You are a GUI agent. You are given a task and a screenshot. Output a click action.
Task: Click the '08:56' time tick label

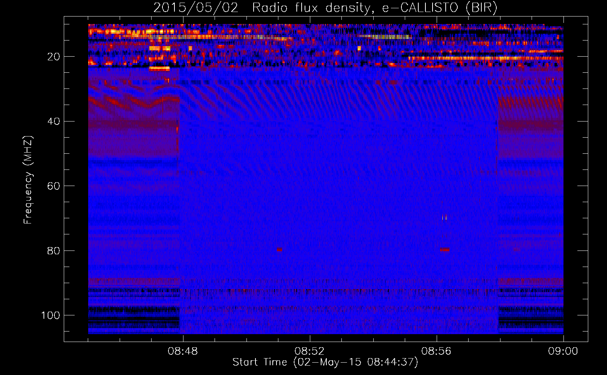tap(436, 351)
